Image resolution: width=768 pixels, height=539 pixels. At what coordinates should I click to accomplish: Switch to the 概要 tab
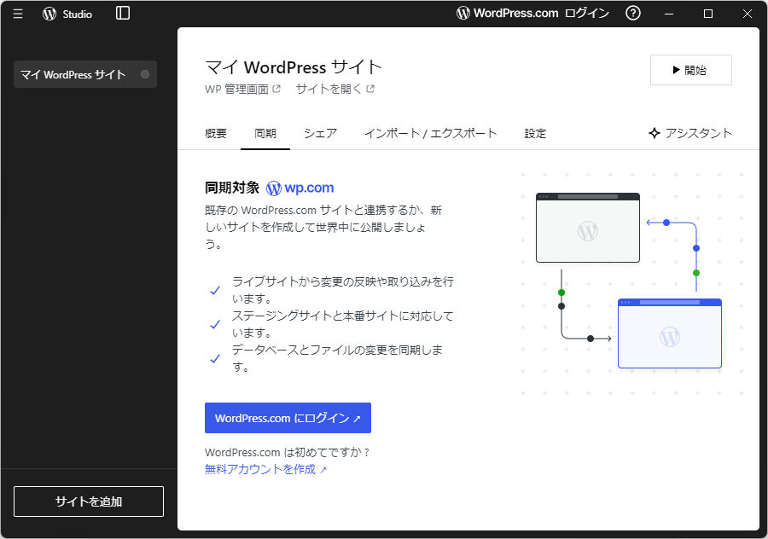coord(216,133)
